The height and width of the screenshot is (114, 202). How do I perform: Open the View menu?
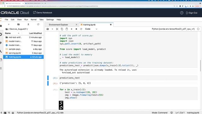coord(19,20)
